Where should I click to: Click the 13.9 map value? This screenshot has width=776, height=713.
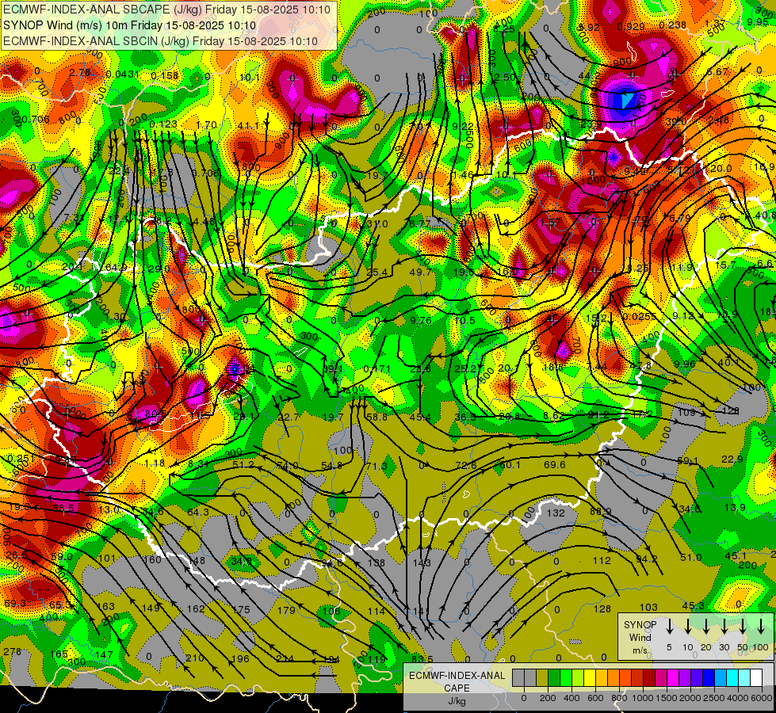[x=735, y=508]
